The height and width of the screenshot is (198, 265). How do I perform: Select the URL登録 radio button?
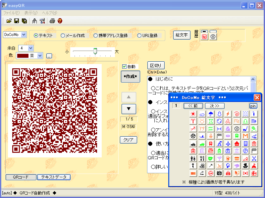tap(139, 36)
